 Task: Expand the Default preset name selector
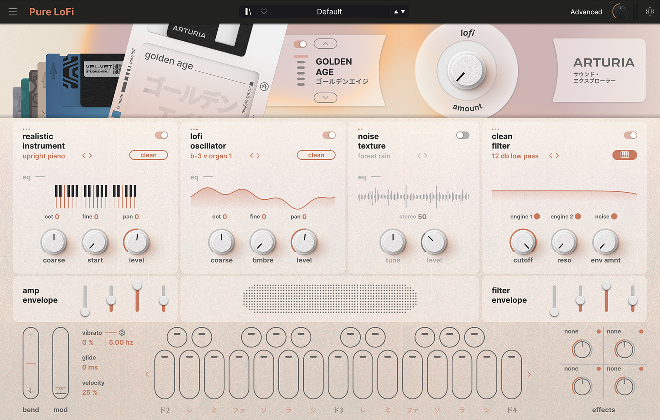329,12
